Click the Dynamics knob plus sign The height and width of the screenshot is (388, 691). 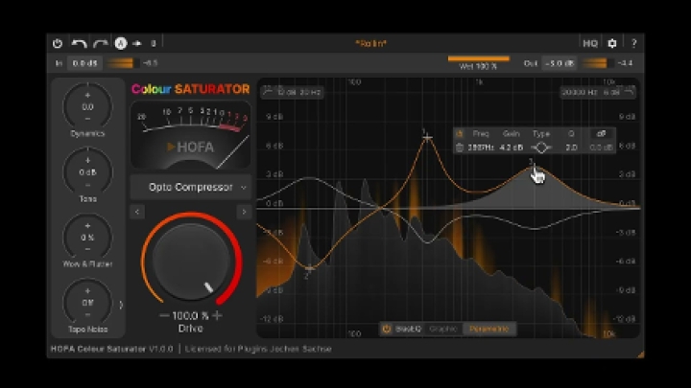(x=87, y=95)
